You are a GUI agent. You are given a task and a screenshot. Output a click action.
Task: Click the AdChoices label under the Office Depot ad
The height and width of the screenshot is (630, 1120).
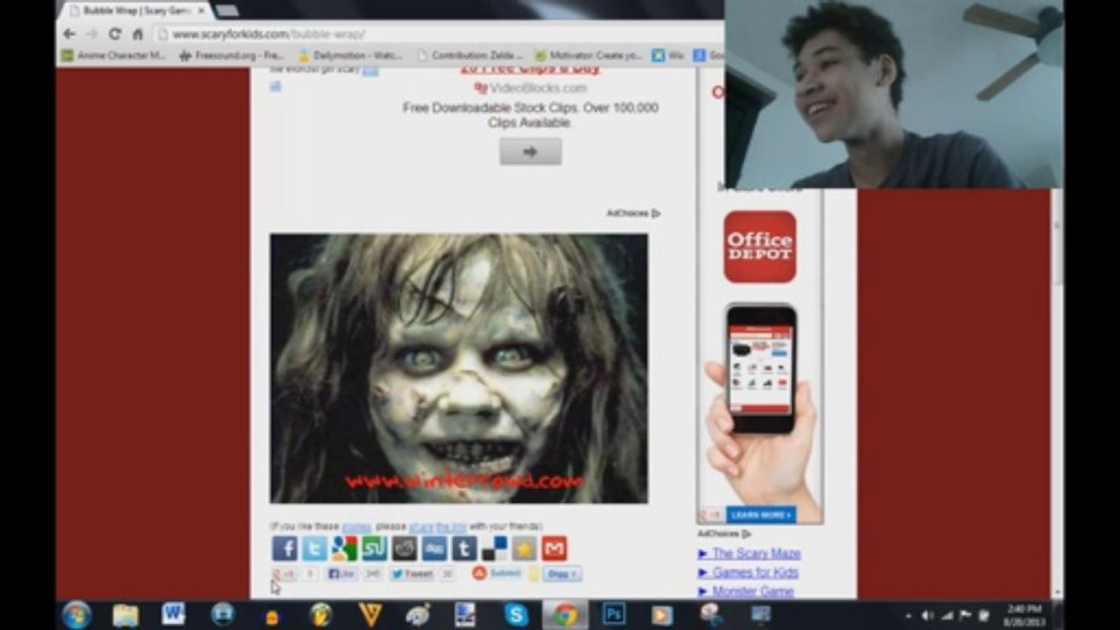pos(724,534)
